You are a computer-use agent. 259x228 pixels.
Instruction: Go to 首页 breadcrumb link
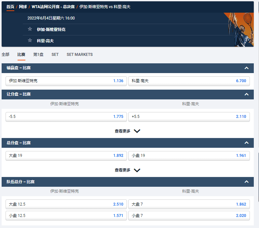10,7
